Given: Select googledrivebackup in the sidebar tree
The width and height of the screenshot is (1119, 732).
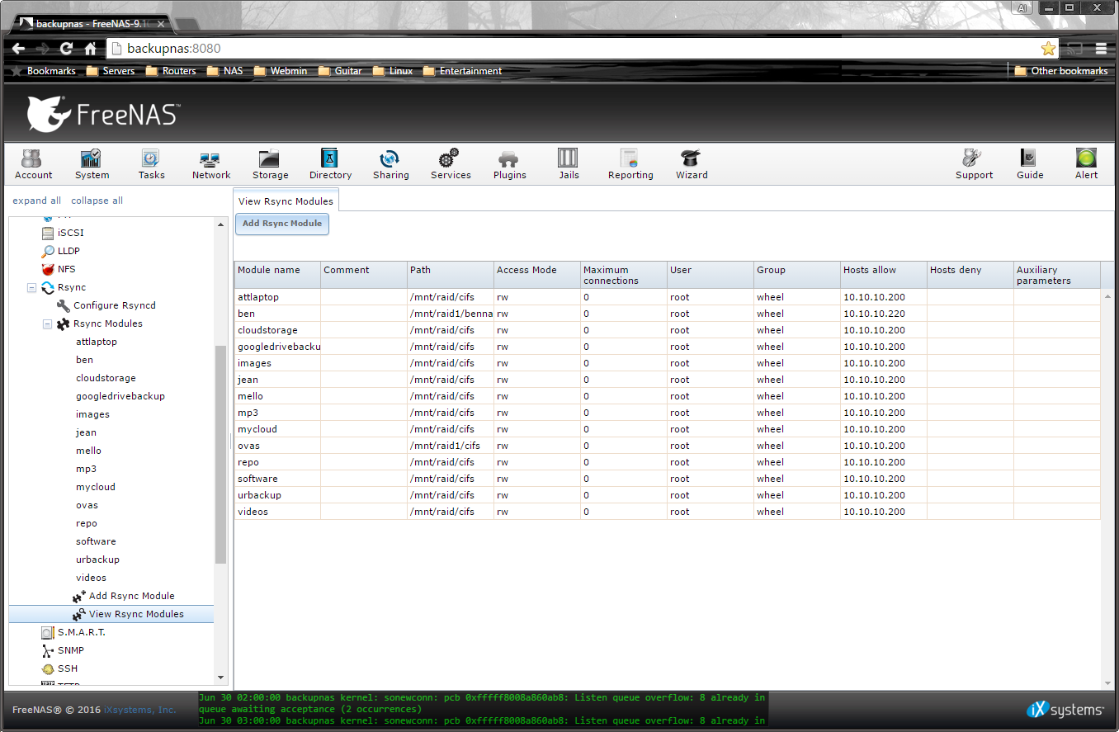Looking at the screenshot, I should point(120,396).
